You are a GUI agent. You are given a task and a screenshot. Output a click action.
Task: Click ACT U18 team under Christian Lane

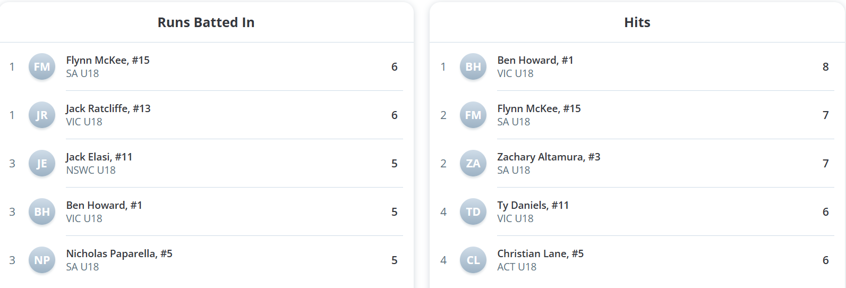[517, 267]
